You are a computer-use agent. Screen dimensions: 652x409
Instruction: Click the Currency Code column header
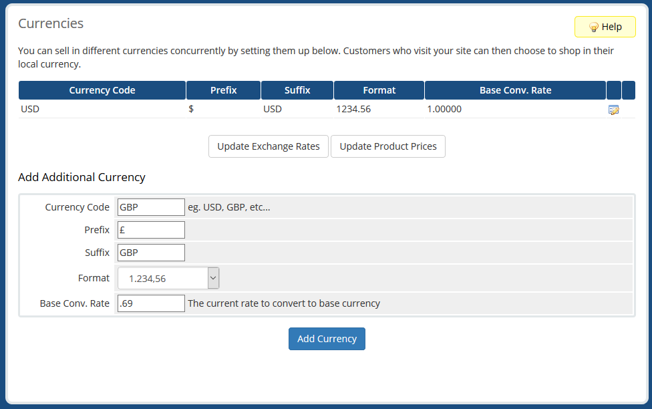click(102, 90)
